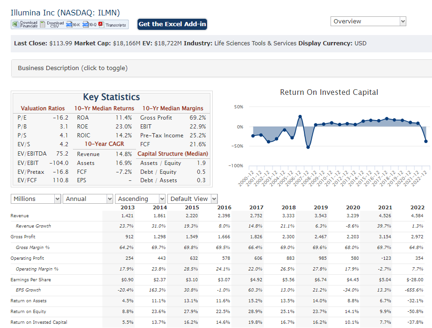Click the 10-Yr Median Returns header

104,108
